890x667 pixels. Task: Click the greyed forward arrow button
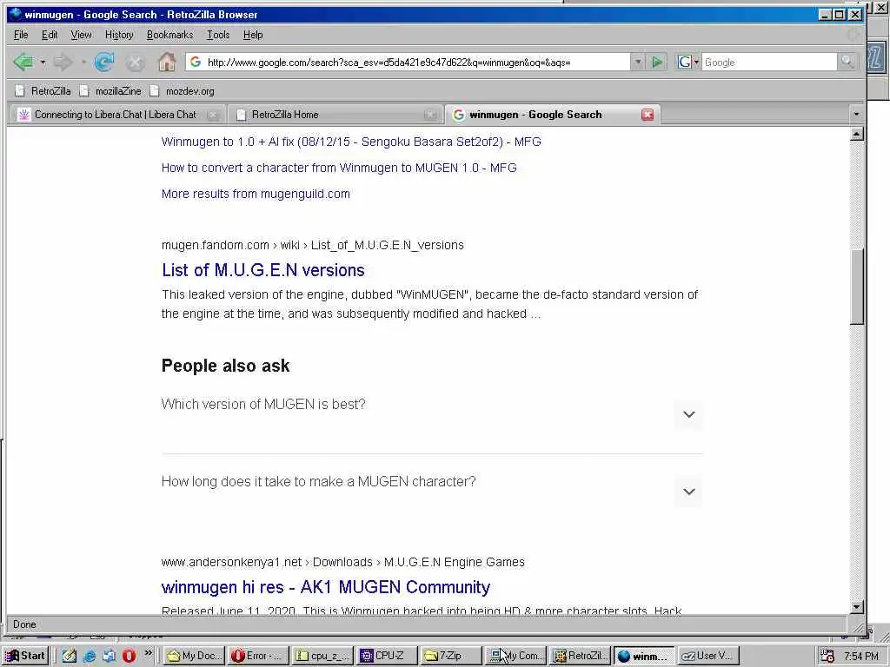(x=63, y=62)
